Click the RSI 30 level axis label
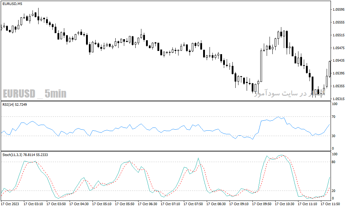The width and height of the screenshot is (347, 208). click(333, 136)
